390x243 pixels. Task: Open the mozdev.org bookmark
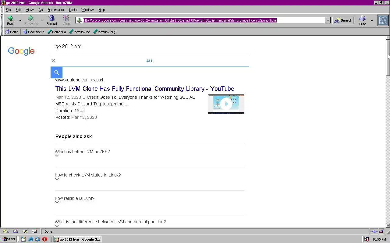104,32
